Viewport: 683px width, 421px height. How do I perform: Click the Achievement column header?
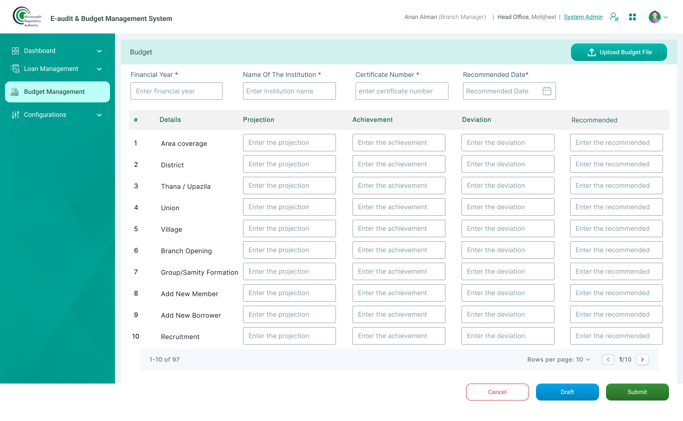point(372,120)
